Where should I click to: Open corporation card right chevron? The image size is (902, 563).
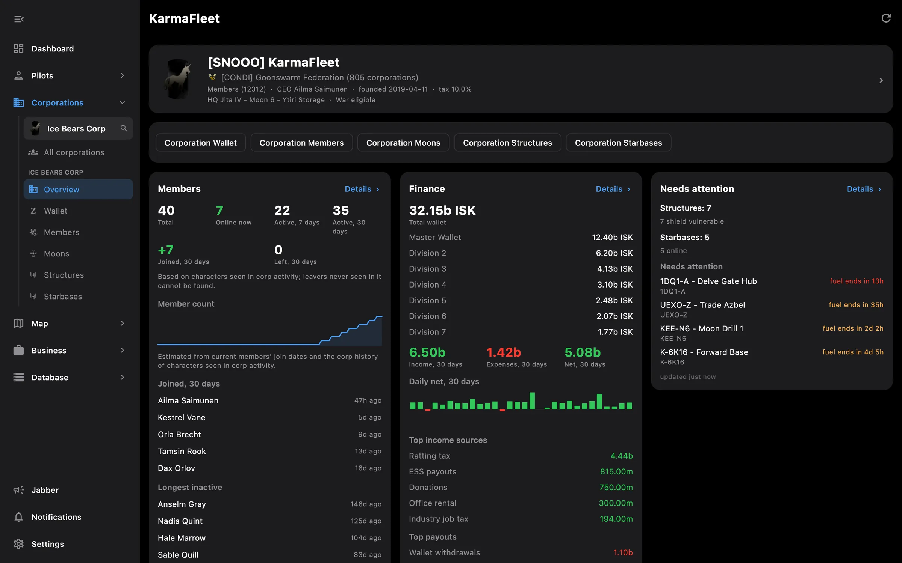881,80
